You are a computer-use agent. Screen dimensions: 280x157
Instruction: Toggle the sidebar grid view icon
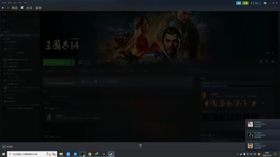(x=37, y=14)
